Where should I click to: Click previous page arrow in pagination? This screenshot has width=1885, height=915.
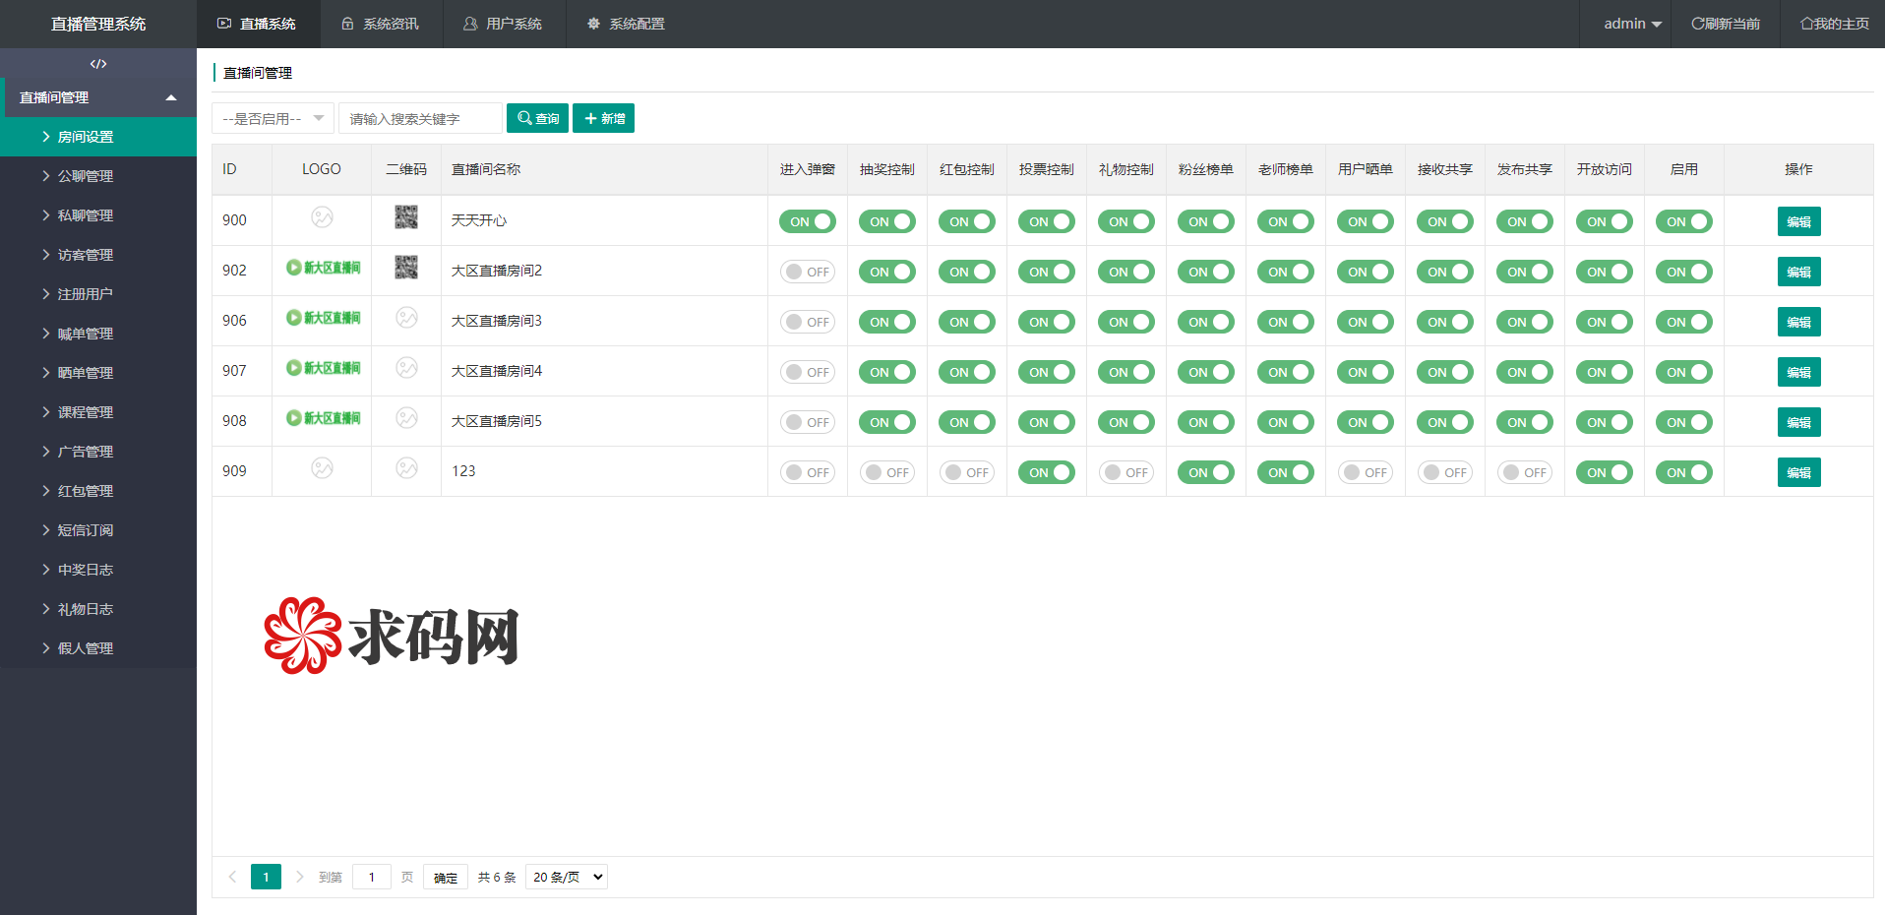point(232,877)
